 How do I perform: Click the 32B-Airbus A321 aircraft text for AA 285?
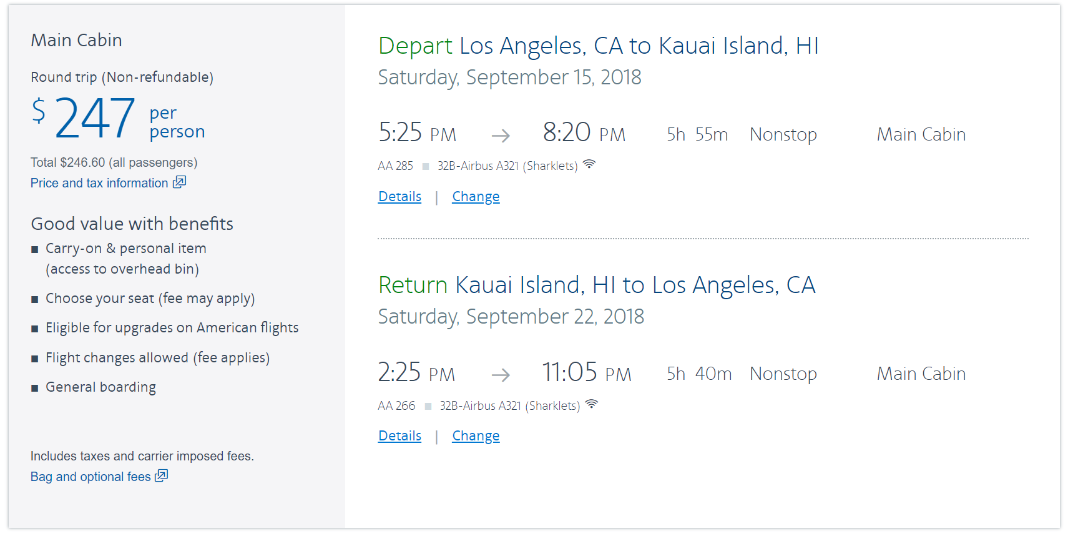pos(507,166)
